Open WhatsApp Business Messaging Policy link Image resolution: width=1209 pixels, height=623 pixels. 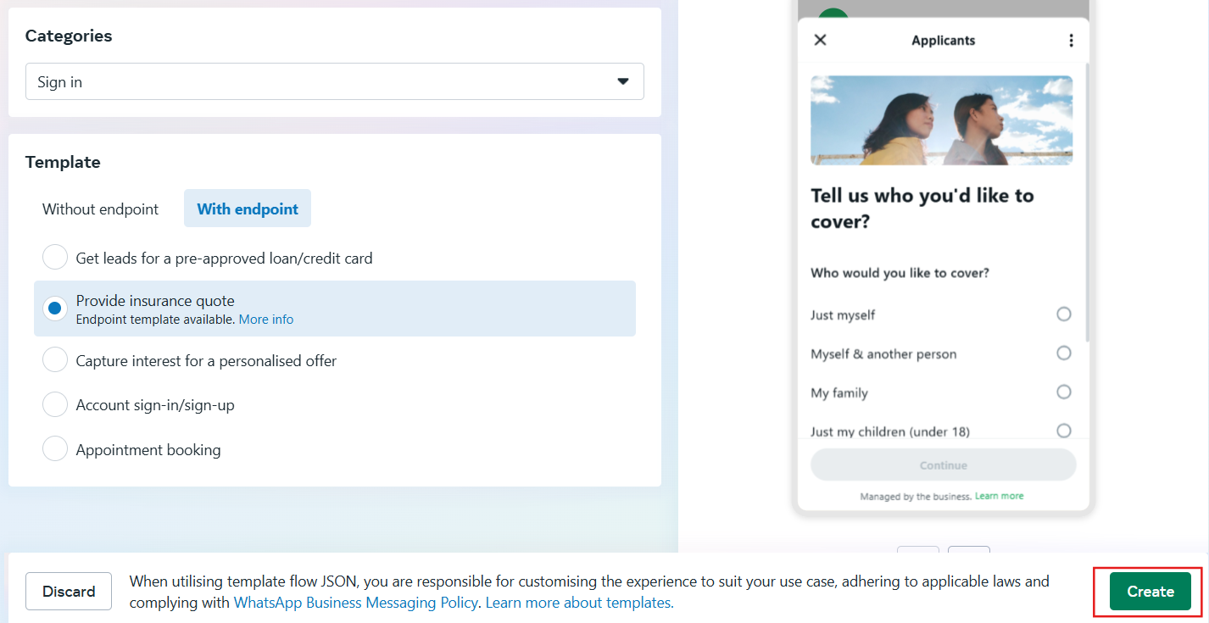pos(356,603)
